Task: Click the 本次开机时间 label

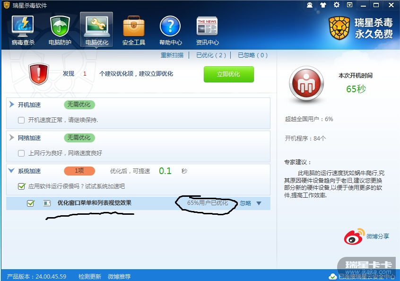Action: [x=356, y=76]
